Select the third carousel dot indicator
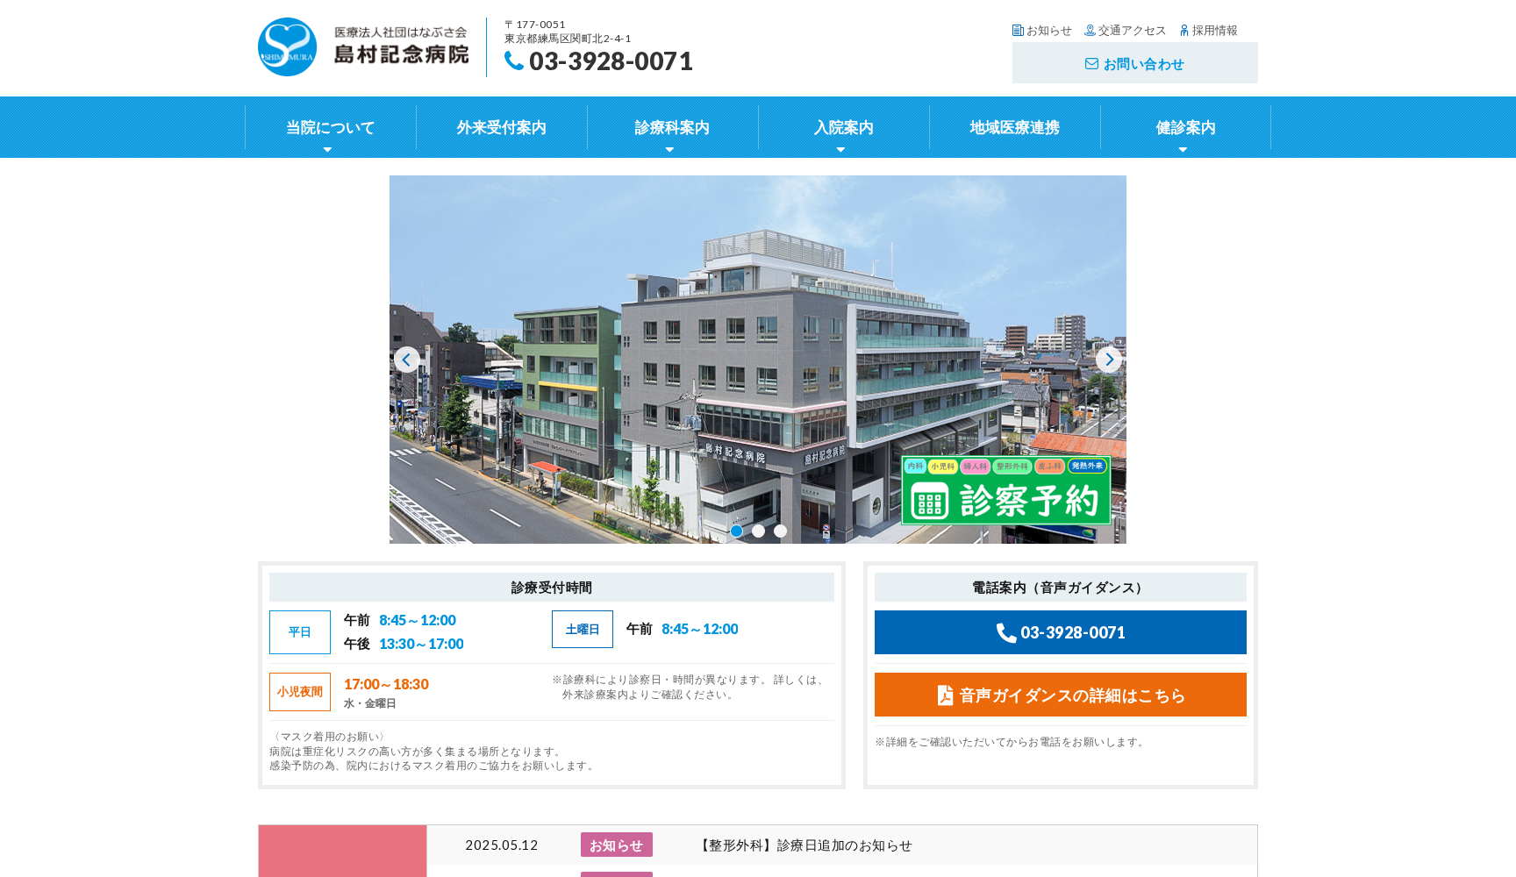 tap(779, 531)
